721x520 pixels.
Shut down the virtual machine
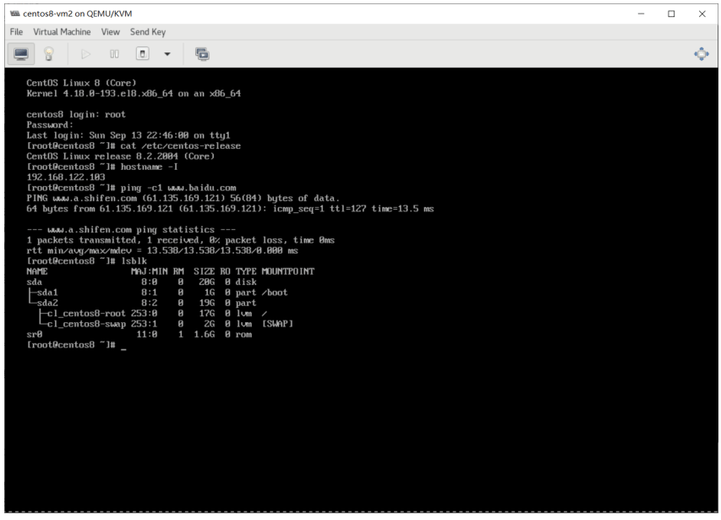[x=143, y=54]
